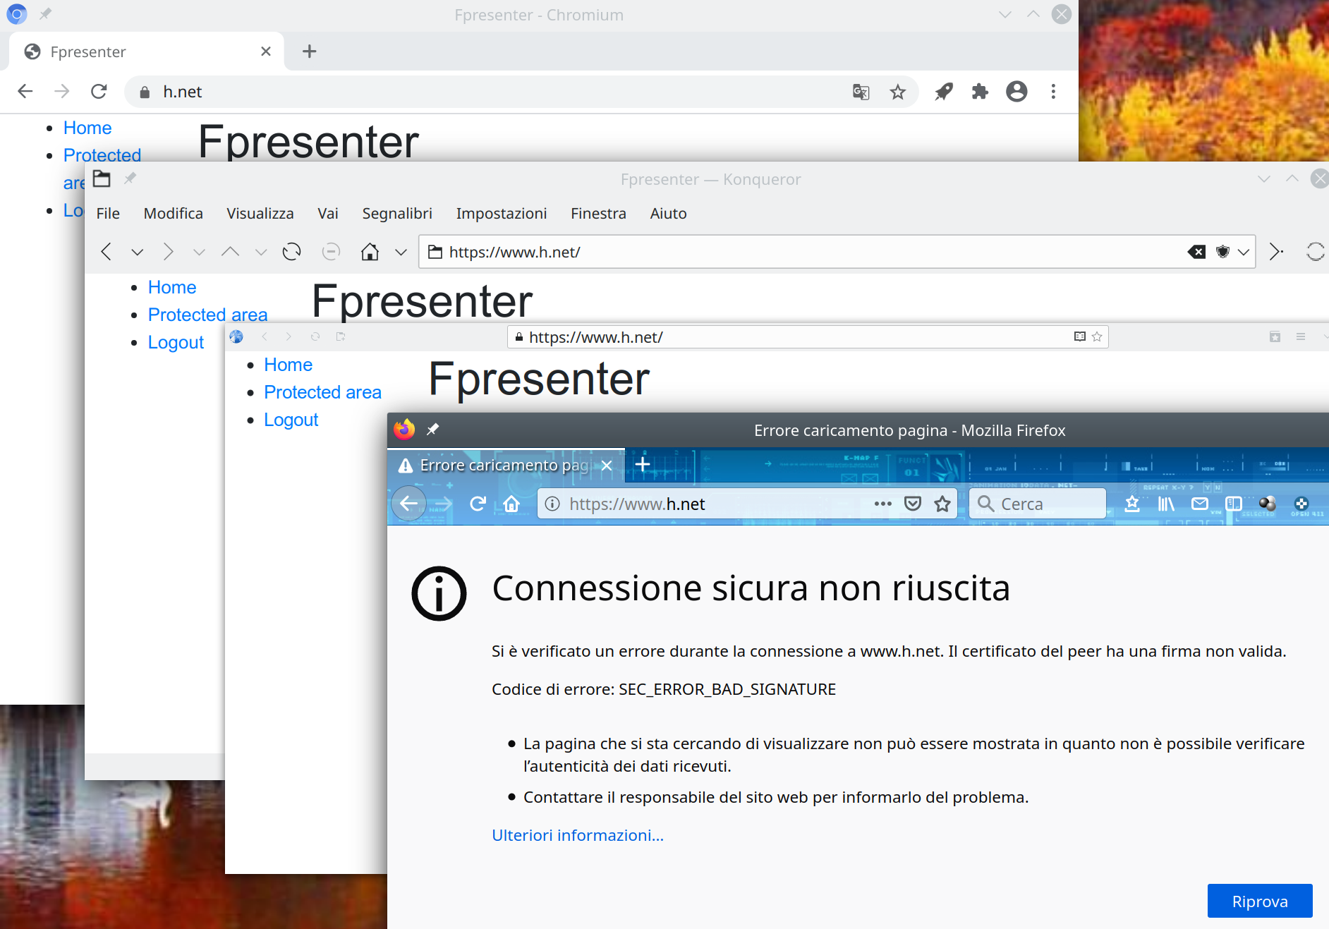The image size is (1329, 929).
Task: Open a new tab in Chromium
Action: [309, 51]
